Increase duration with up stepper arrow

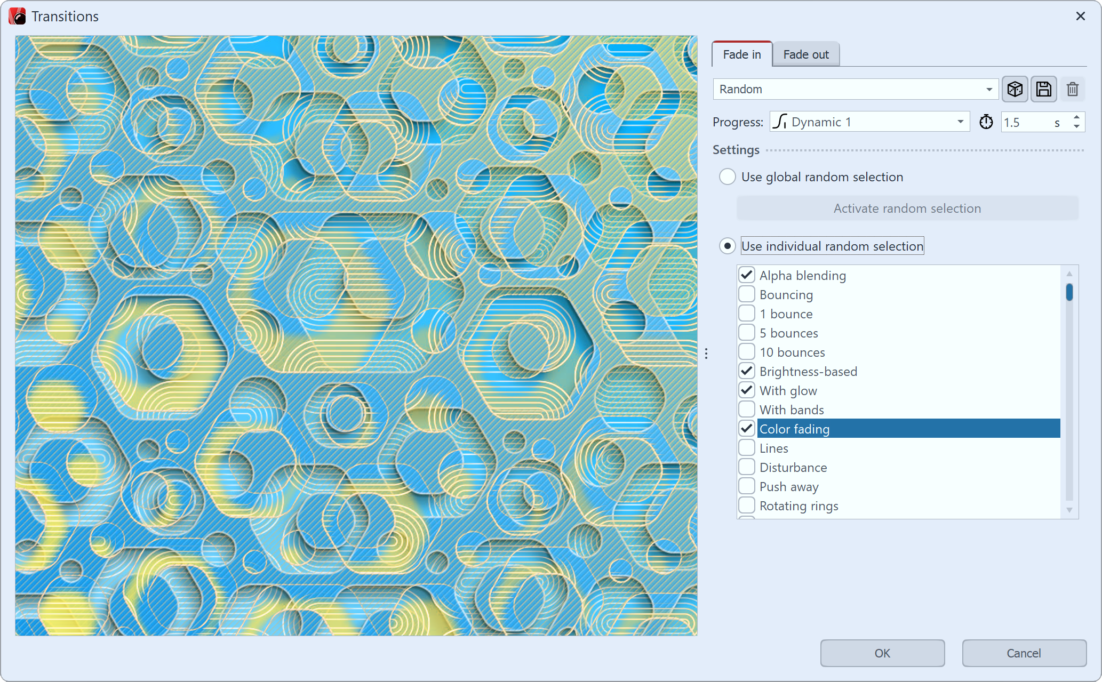[1076, 118]
